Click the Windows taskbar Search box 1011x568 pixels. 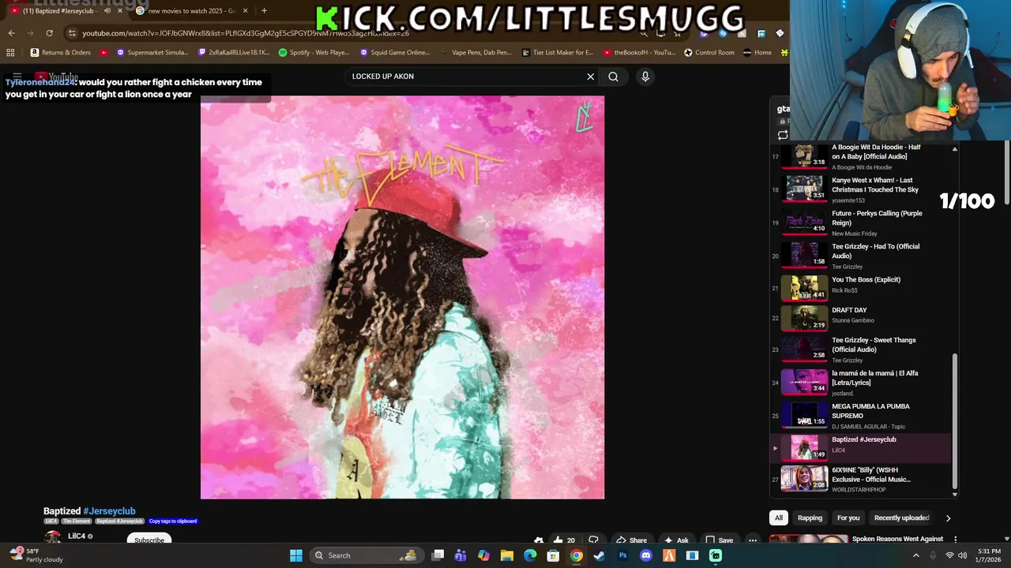365,555
